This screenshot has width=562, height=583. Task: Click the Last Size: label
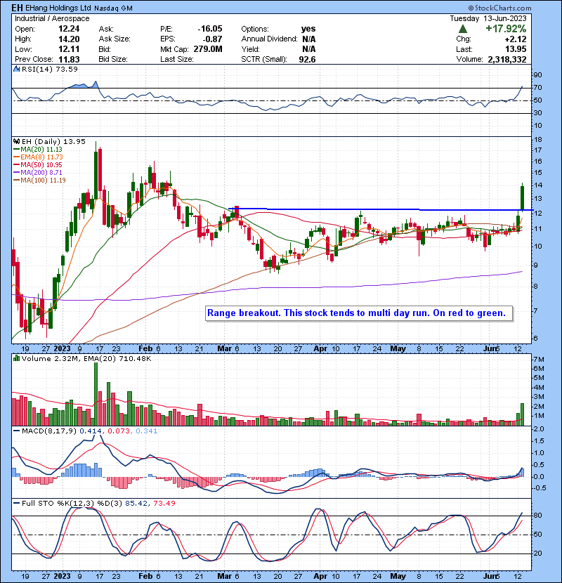pos(176,59)
